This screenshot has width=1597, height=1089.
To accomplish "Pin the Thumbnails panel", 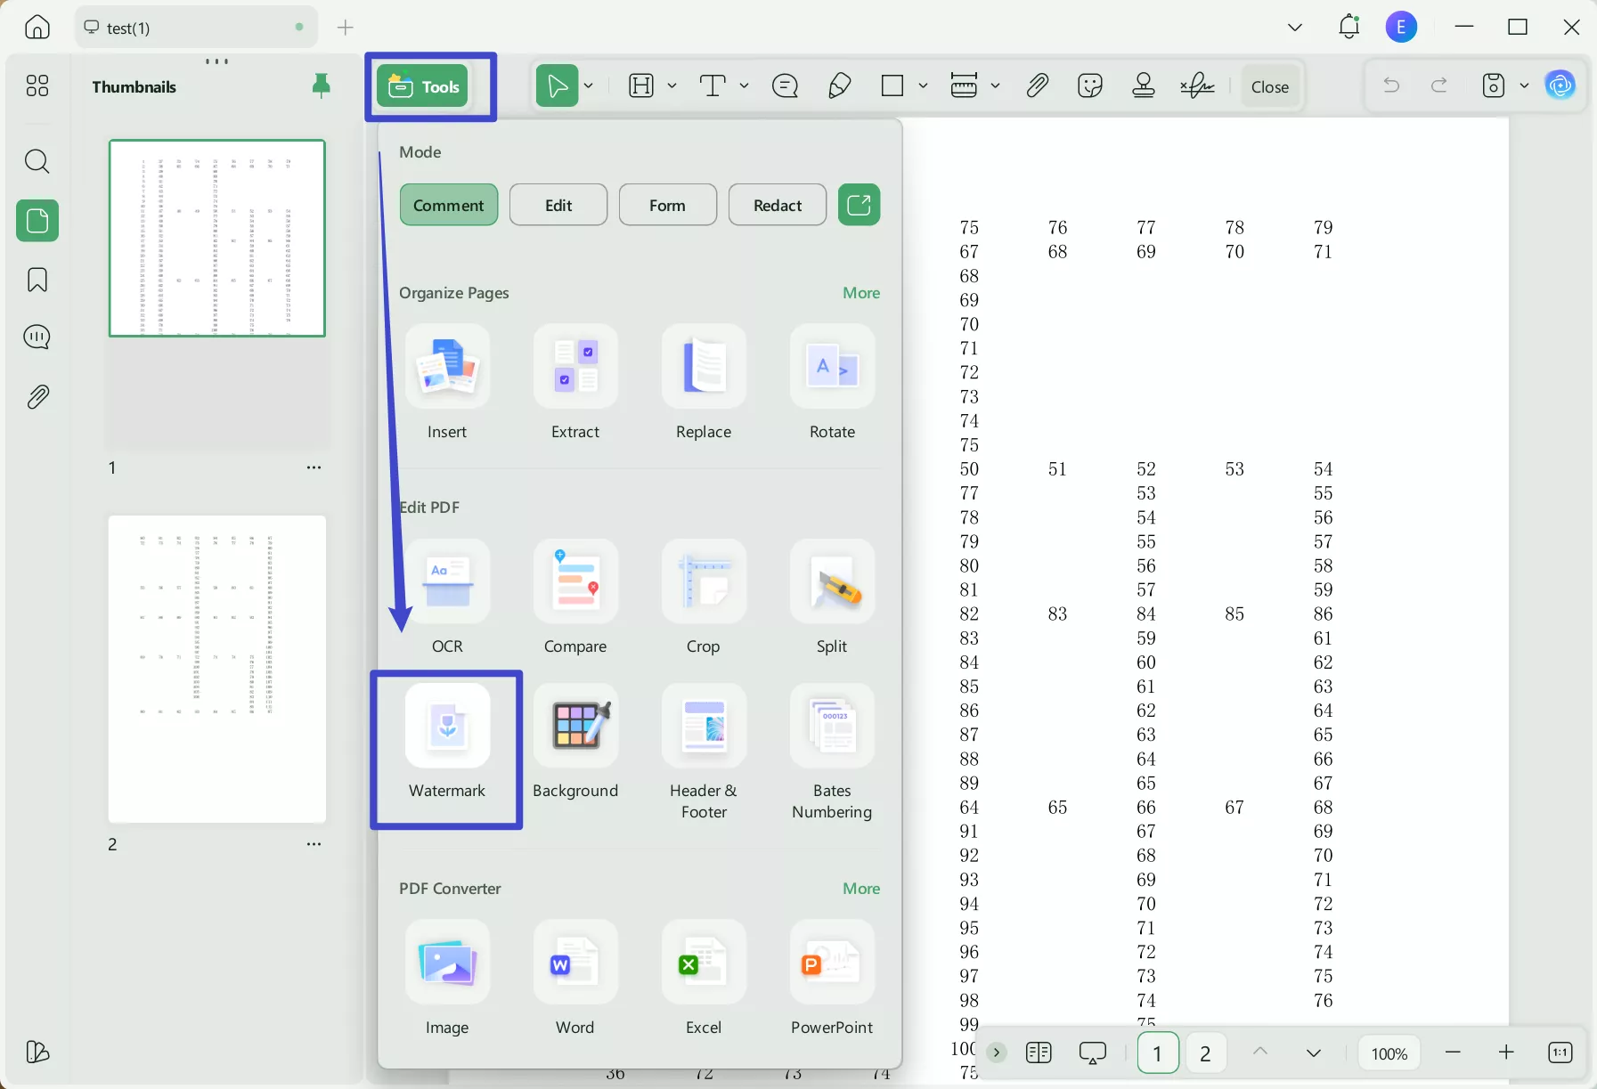I will coord(321,85).
